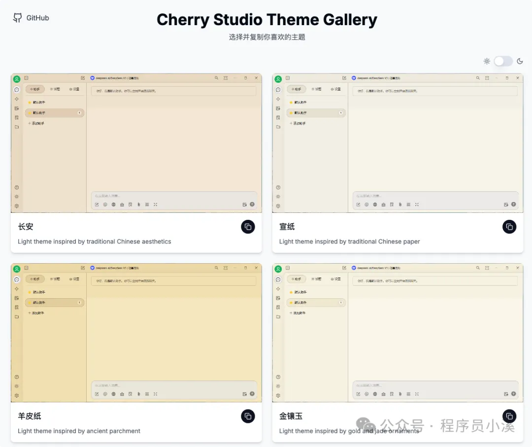Click the search icon in 金镶玉 preview
Viewport: 532px width, 447px height.
pyautogui.click(x=478, y=268)
